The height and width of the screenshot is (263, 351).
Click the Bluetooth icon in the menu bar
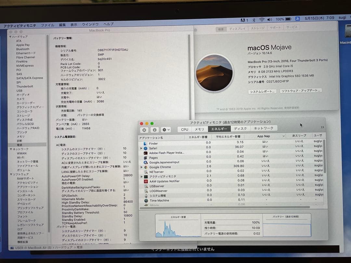tap(253, 20)
